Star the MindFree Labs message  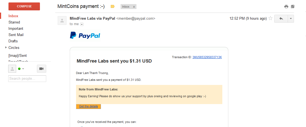coord(270,19)
